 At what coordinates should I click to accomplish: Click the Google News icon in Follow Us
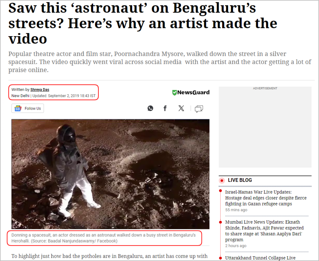18,108
